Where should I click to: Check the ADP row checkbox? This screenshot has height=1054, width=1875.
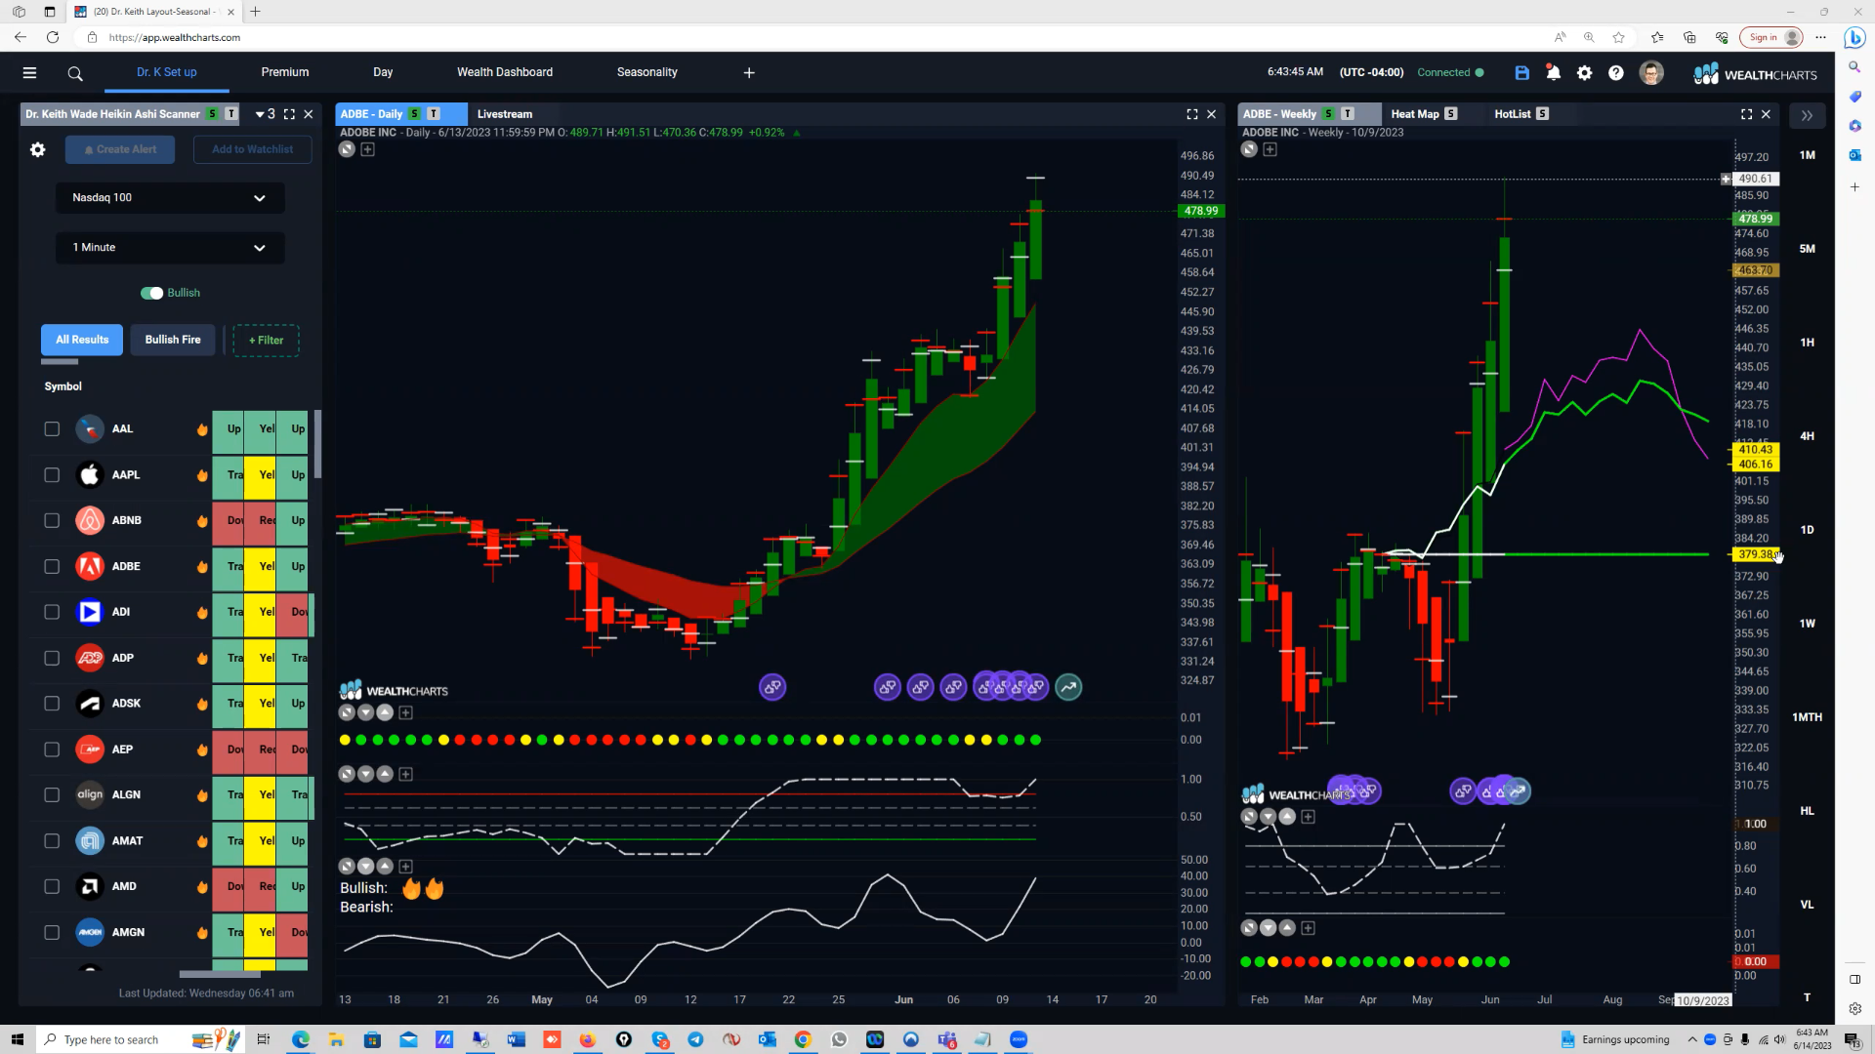(52, 658)
